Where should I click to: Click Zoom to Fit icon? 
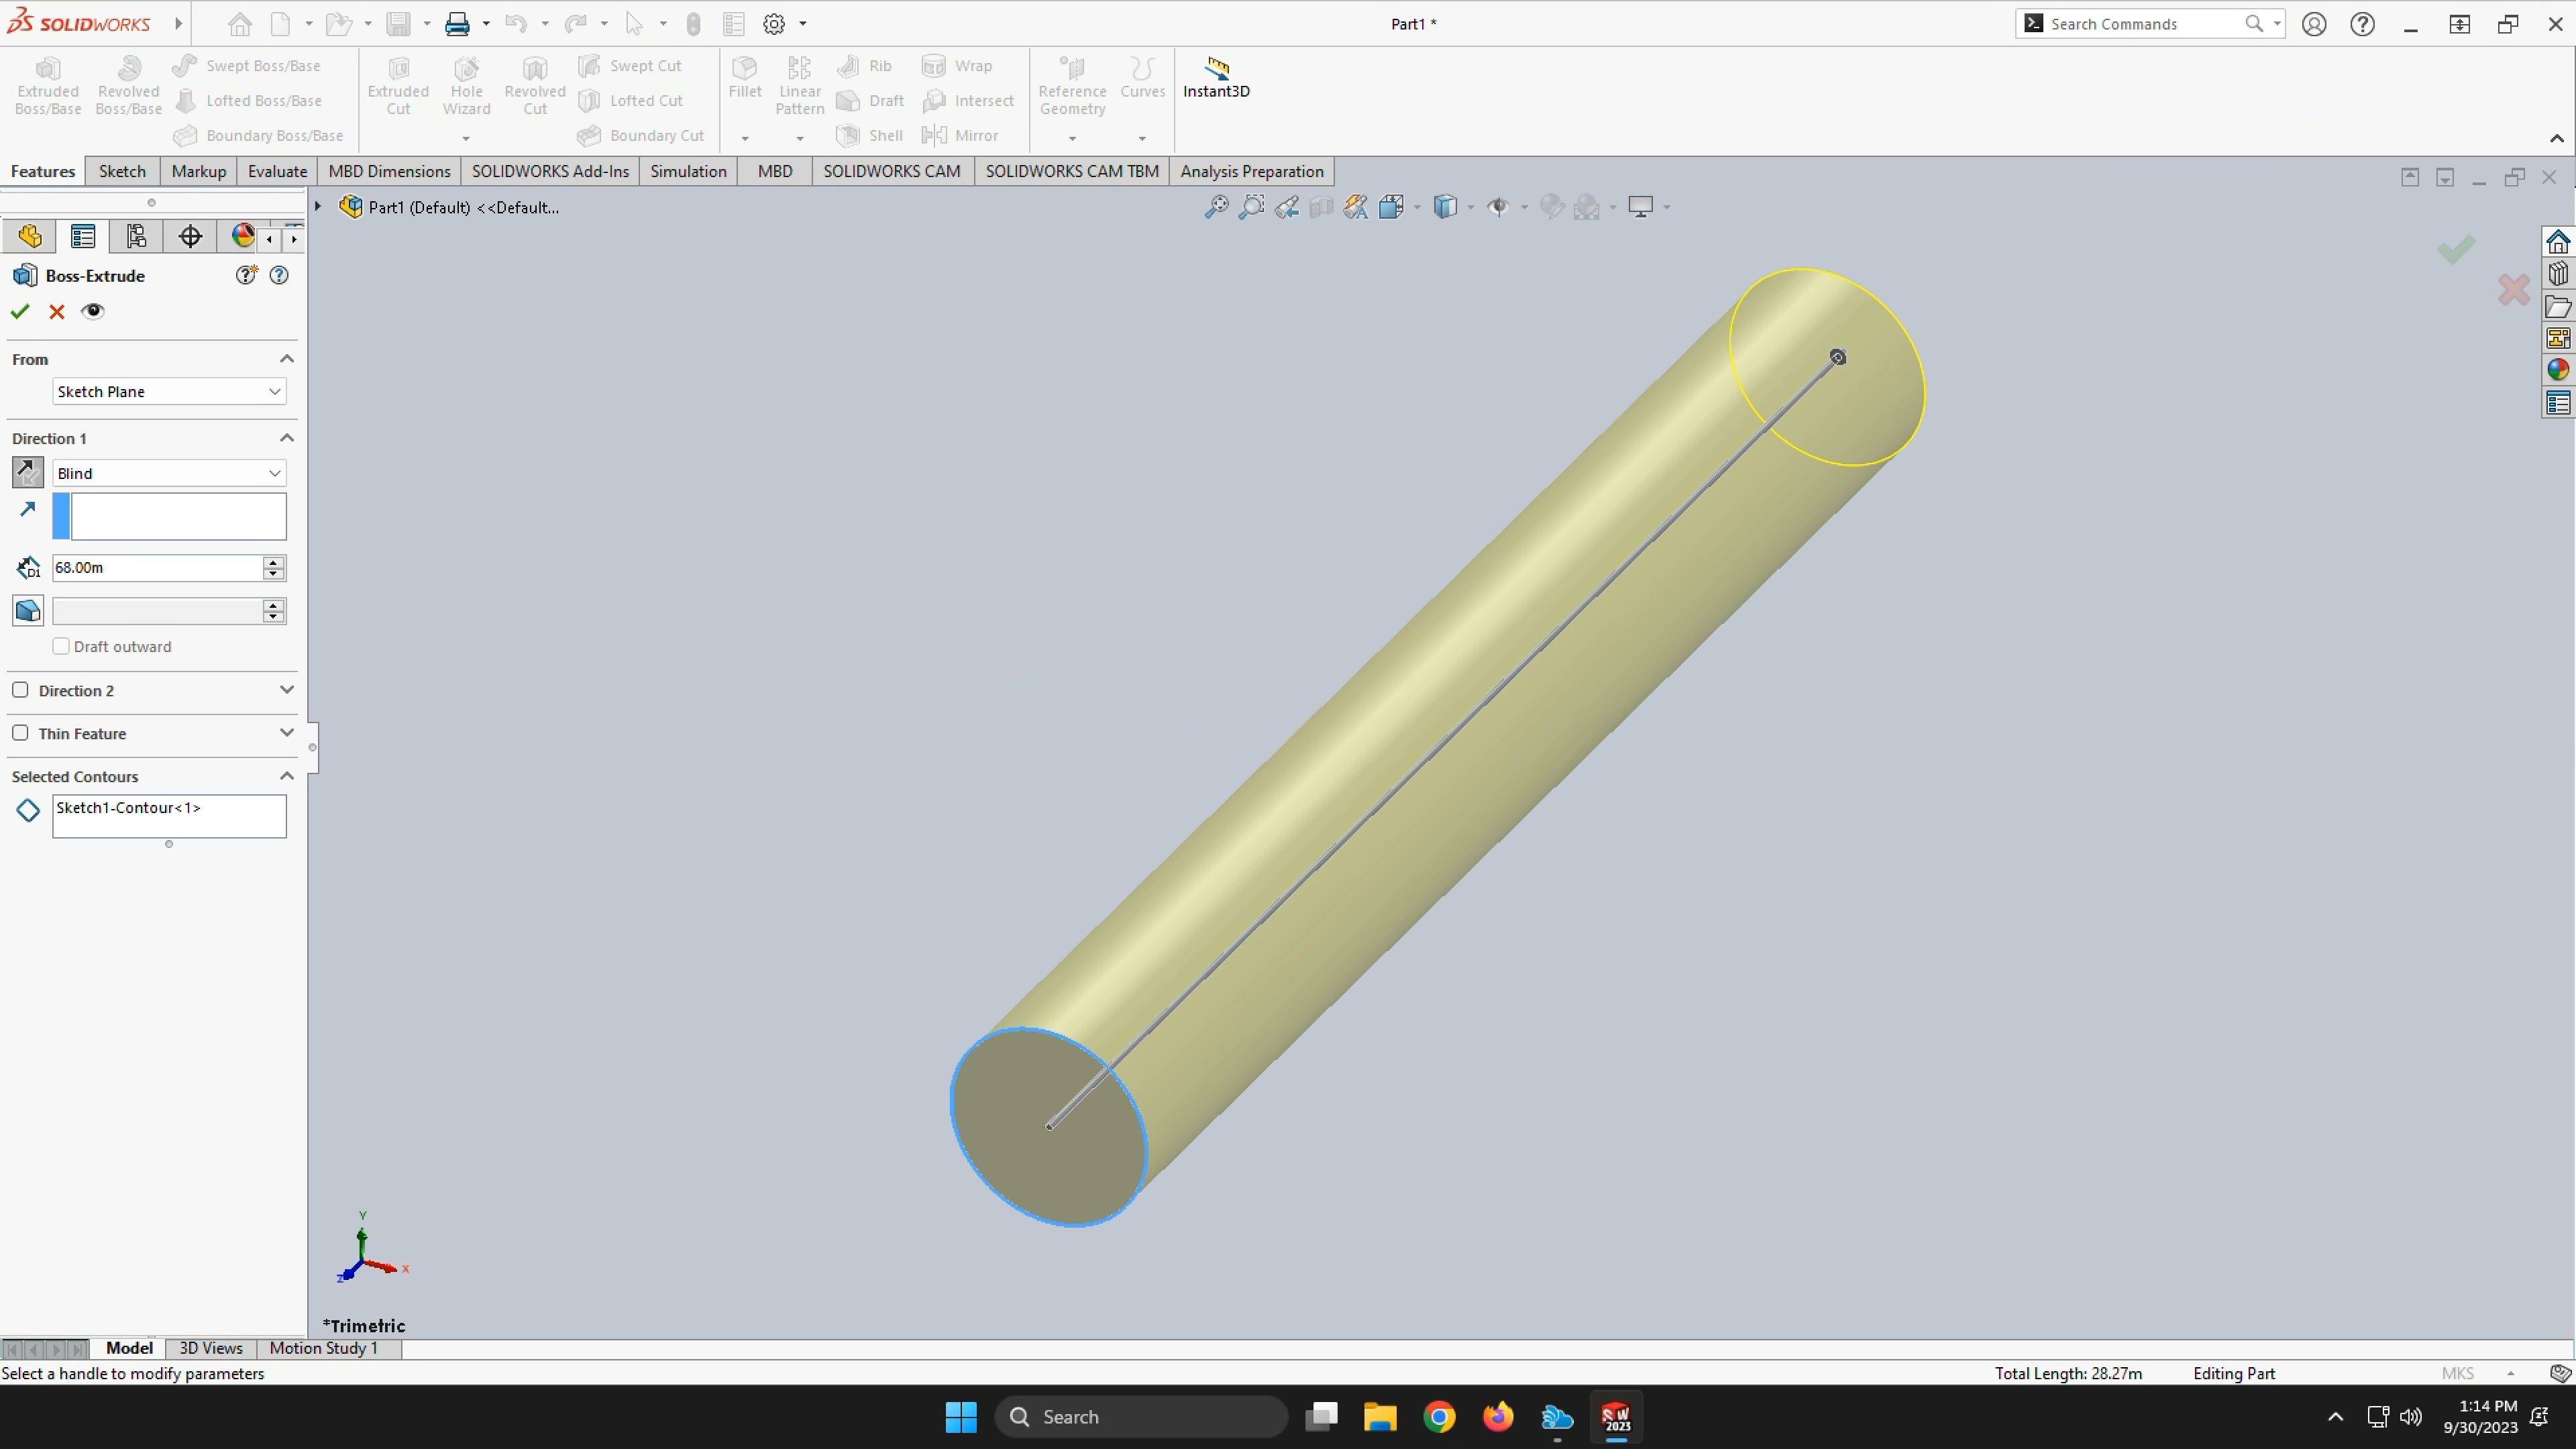1216,207
